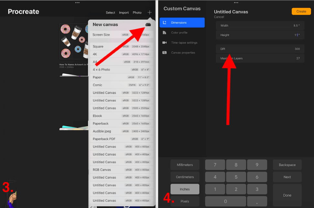Open Time-lapse settings section

click(182, 42)
